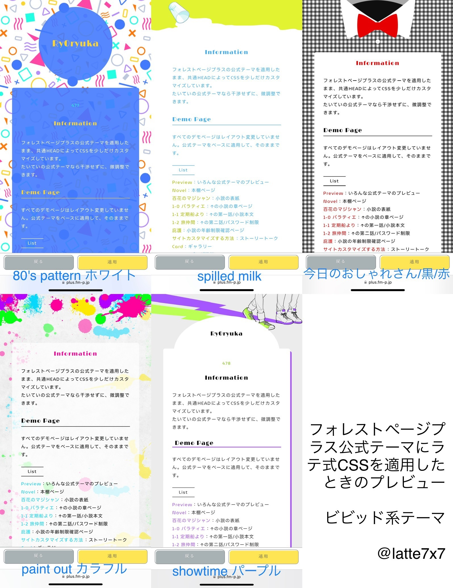This screenshot has width=453, height=588.
Task: Tap 戻る in the paint out カラフル preview
Action: (39, 556)
